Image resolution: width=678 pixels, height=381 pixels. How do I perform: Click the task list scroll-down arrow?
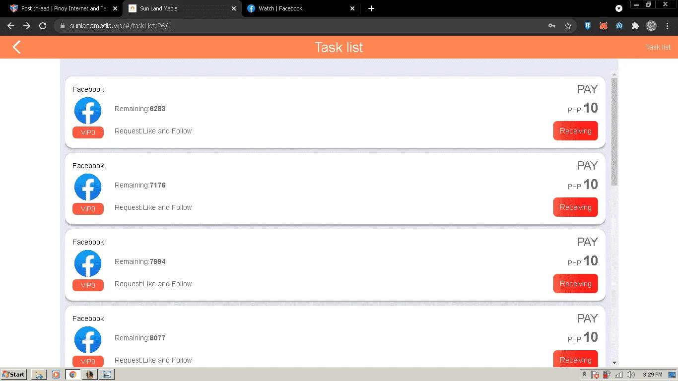coord(614,363)
